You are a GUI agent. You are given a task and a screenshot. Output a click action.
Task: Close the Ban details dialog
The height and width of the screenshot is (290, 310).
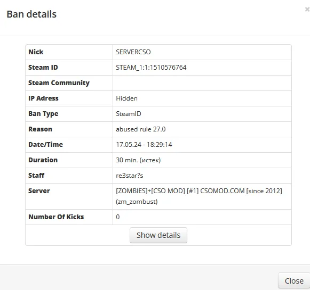294,281
